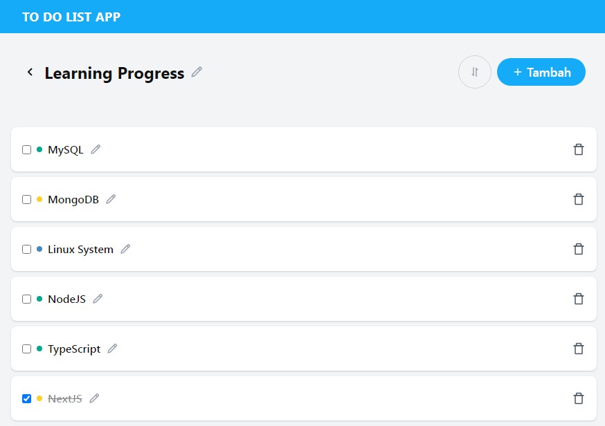
Task: Uncheck the NextJS checkbox
Action: coord(25,398)
